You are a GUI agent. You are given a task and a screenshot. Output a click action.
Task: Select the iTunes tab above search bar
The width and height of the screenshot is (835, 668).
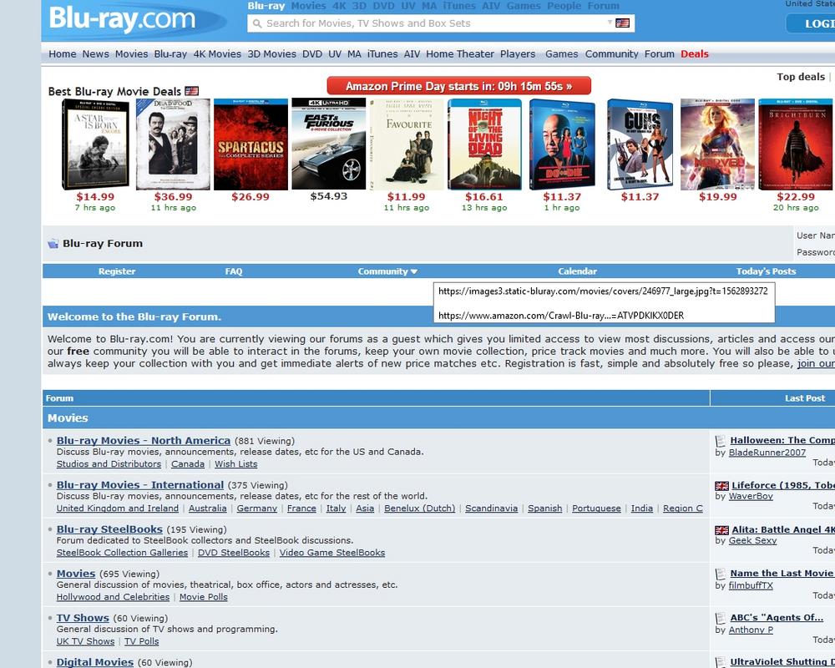coord(459,6)
